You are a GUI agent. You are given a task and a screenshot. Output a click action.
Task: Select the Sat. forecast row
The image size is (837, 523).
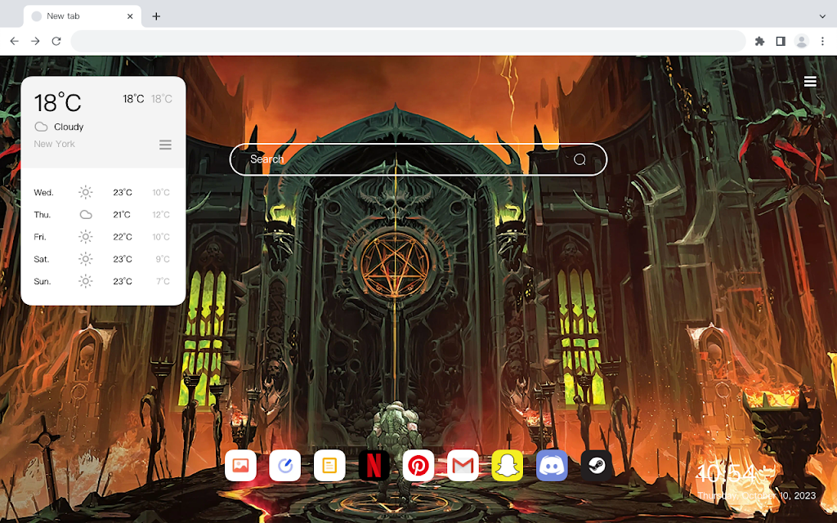coord(102,259)
